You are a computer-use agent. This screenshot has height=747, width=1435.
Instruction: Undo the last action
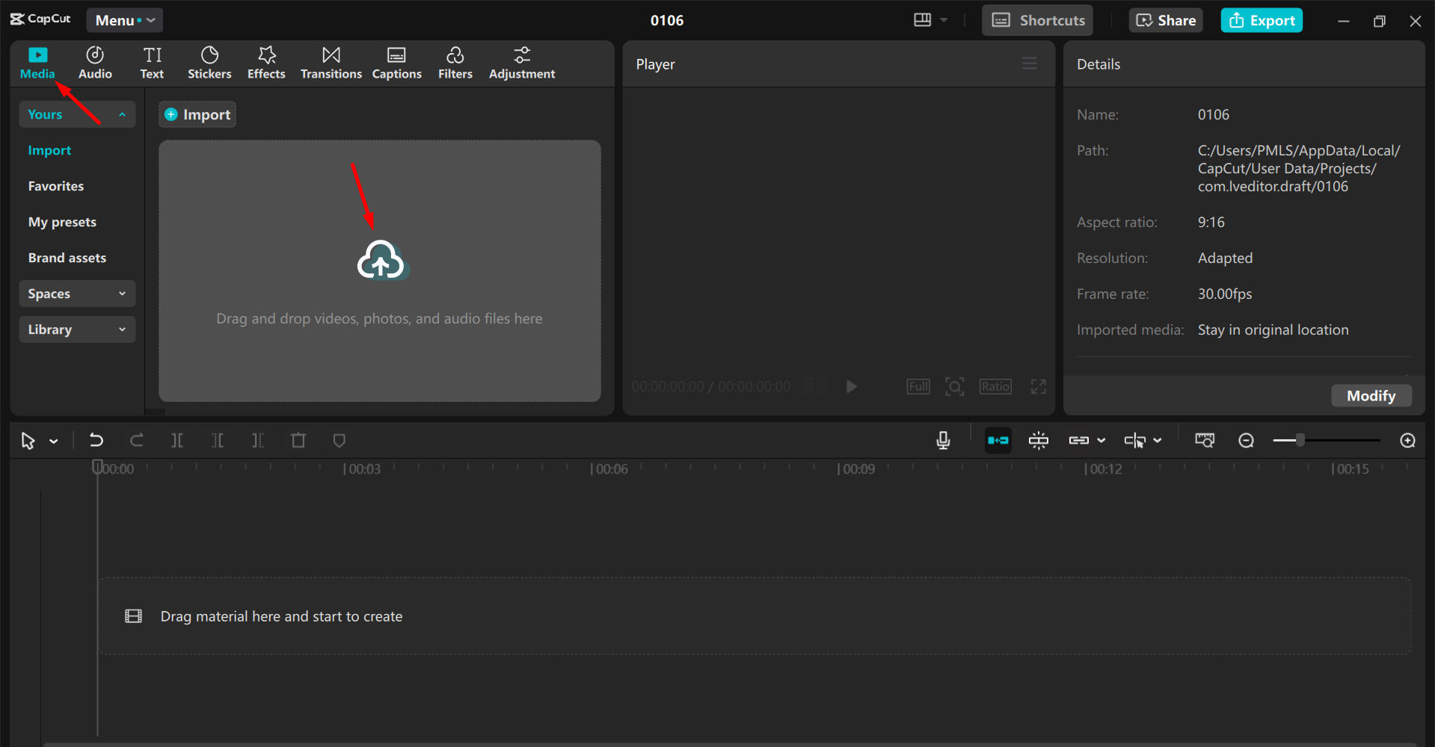96,441
